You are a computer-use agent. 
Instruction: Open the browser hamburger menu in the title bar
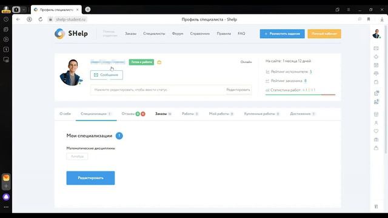(x=349, y=10)
